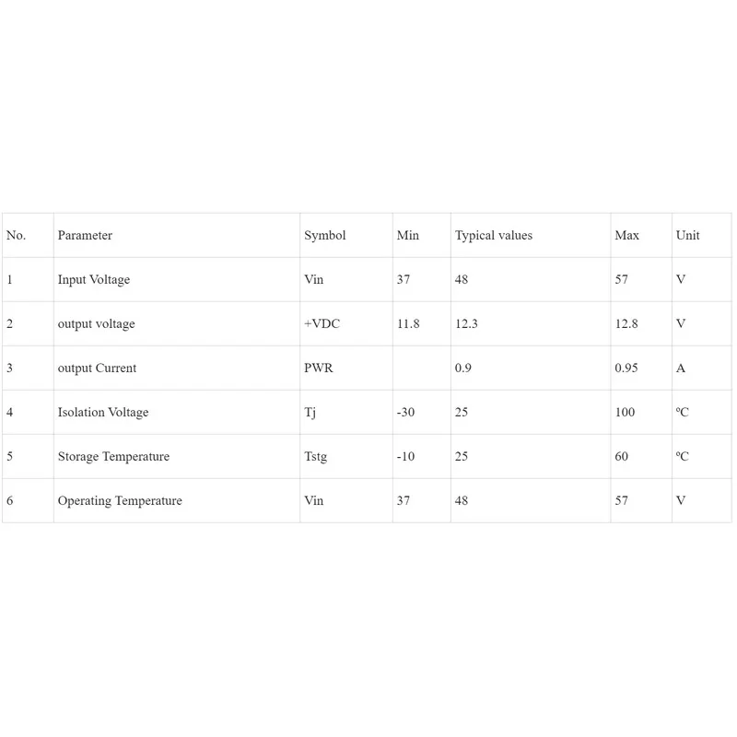737x737 pixels.
Task: Click the Symbol column header
Action: (x=325, y=236)
